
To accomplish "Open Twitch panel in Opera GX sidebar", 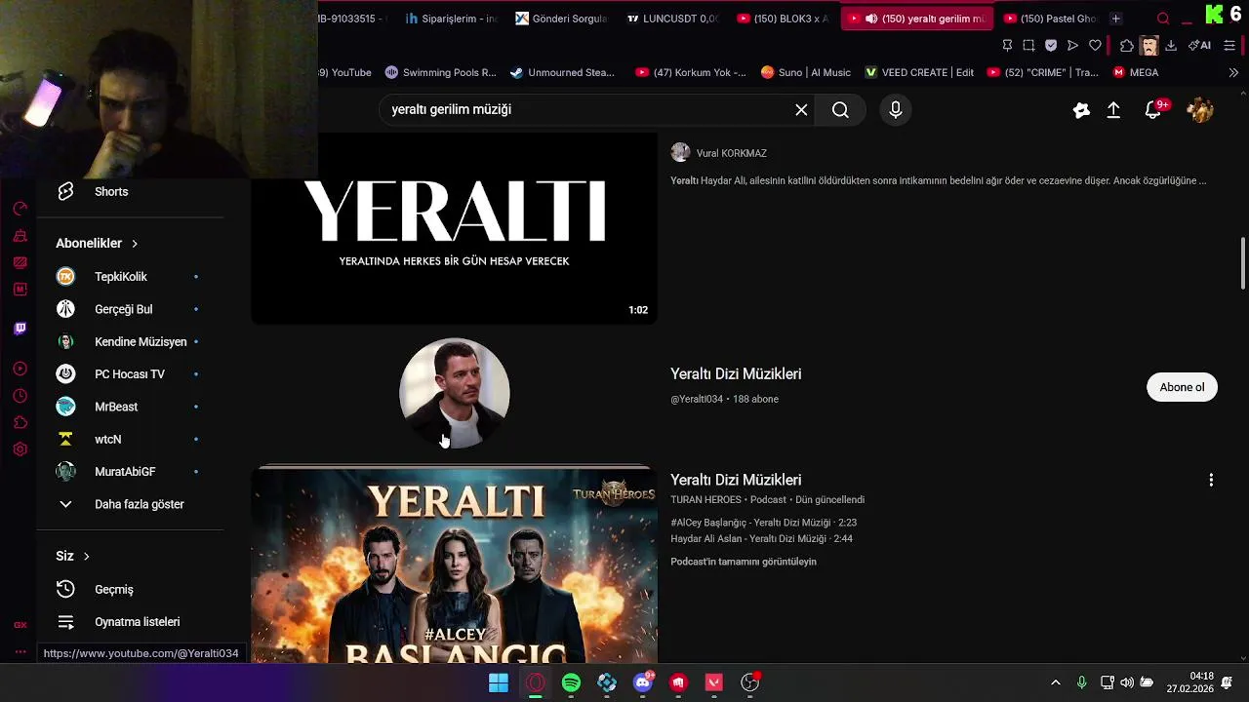I will (20, 329).
